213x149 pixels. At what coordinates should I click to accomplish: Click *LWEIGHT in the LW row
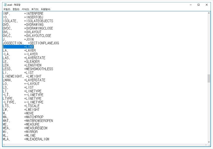[x=32, y=110]
